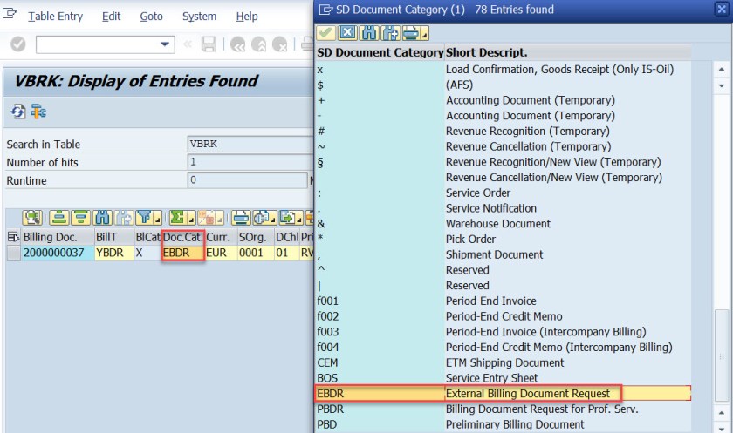Click the popup vertical scrollbar thumb
Screen dimensions: 733x433
[722, 356]
